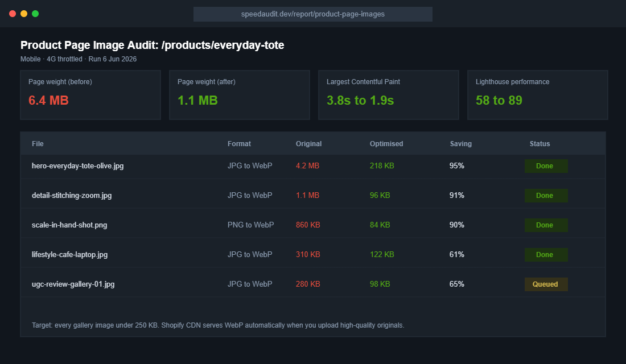Click the Queued badge for ugc-review-gallery-01.jpg
Screen dimensions: 626x364
pos(546,284)
